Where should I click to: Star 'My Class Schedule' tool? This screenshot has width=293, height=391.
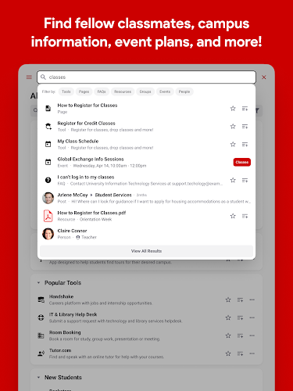tap(233, 144)
